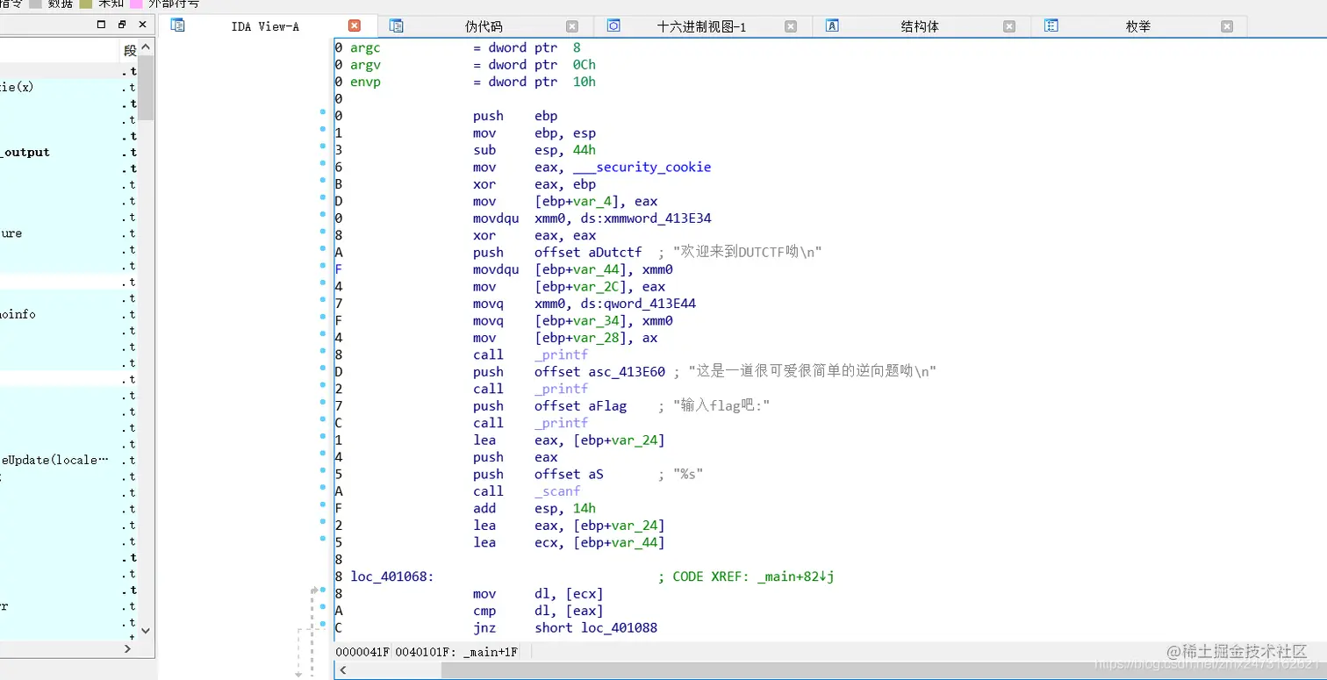Click the "%s" string comment
1327x680 pixels.
[x=688, y=475]
